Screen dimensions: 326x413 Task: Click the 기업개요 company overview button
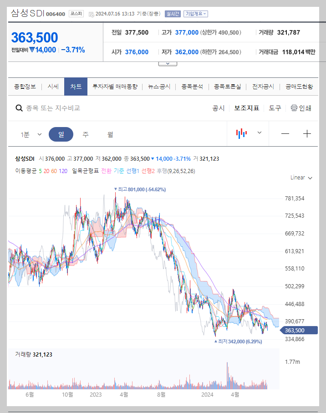coord(196,14)
